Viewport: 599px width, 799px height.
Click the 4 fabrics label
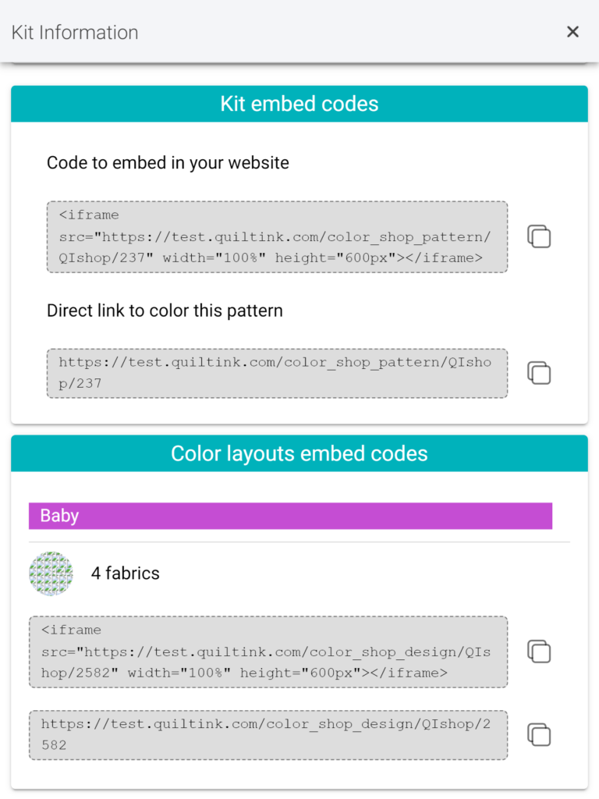[126, 574]
